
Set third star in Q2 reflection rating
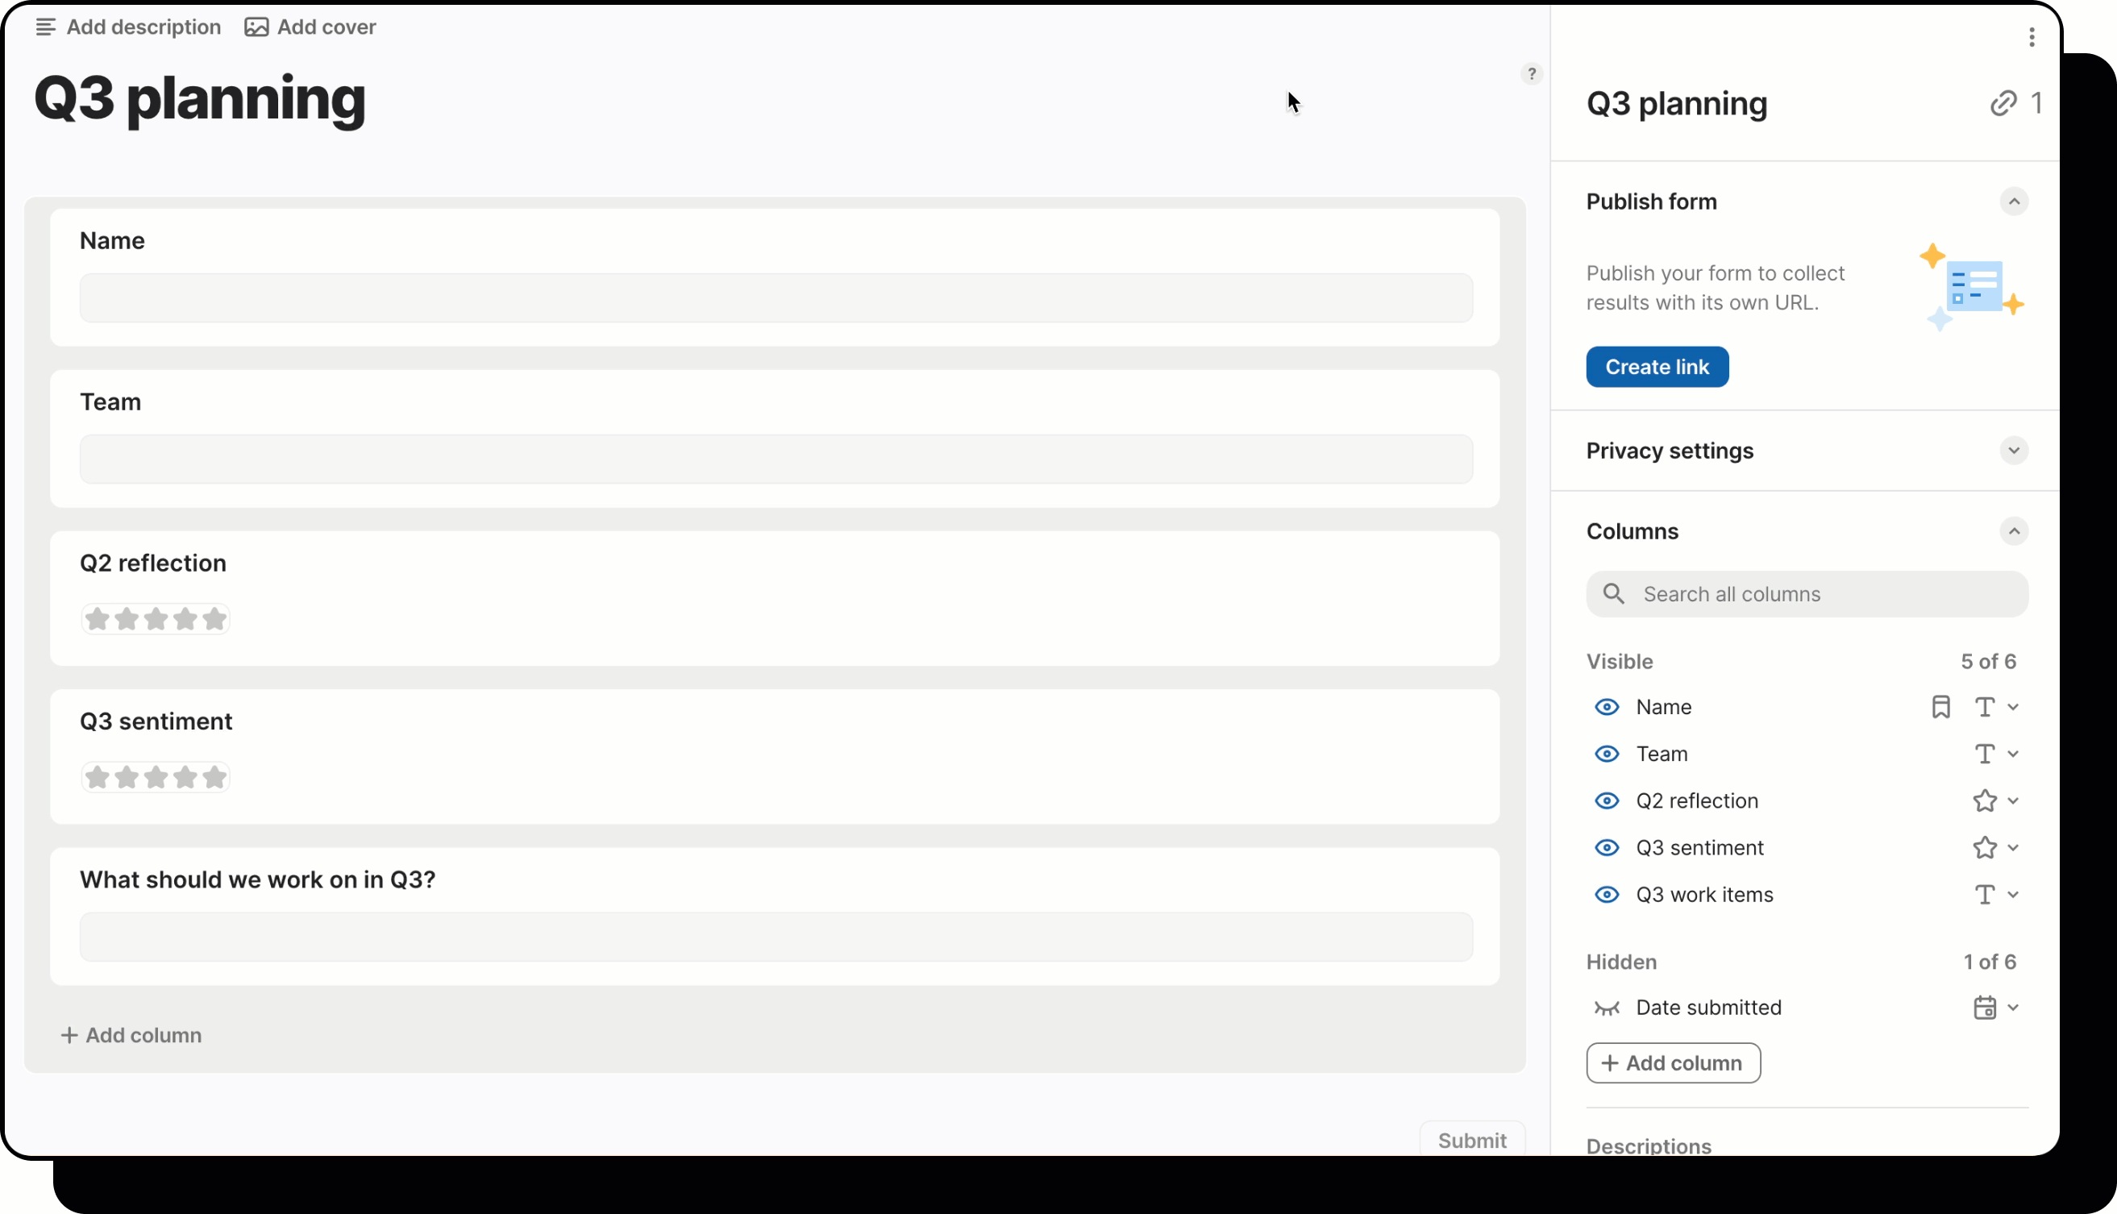(x=156, y=620)
